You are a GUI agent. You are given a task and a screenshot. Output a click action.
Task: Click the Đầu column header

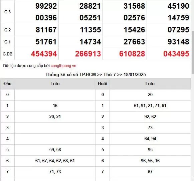click(x=7, y=83)
